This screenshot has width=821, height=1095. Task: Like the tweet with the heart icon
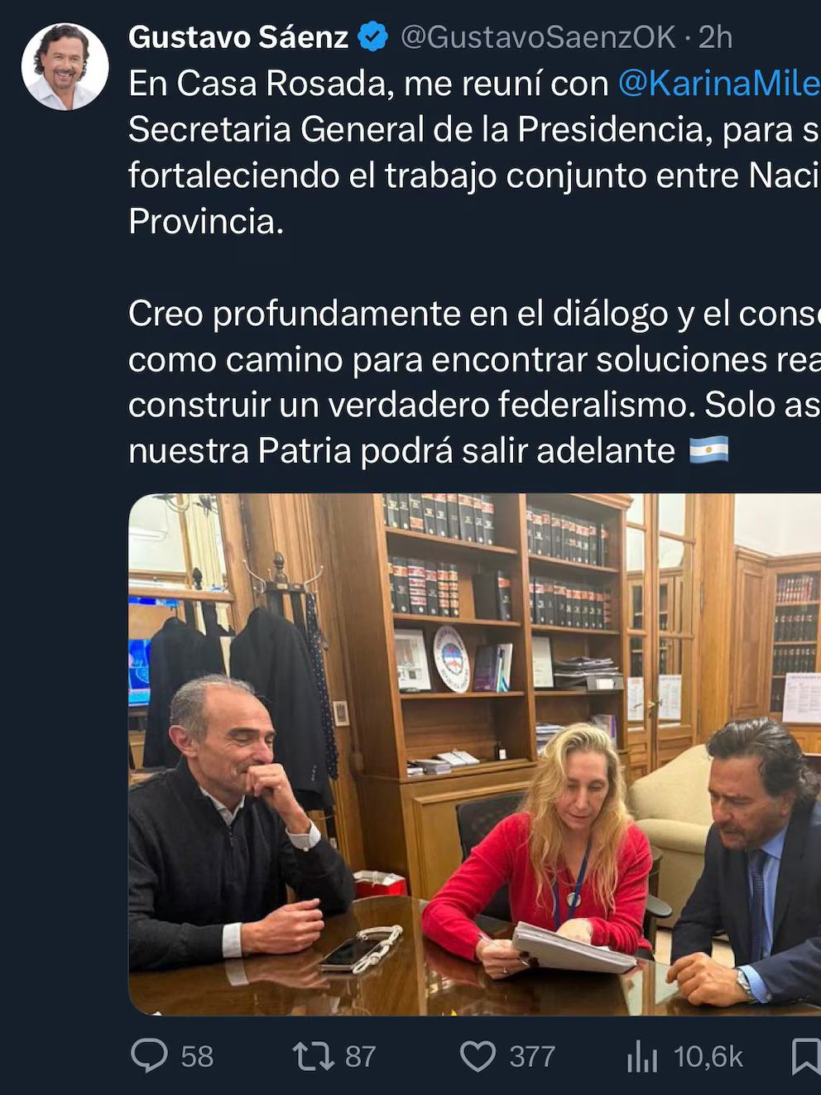(478, 1057)
